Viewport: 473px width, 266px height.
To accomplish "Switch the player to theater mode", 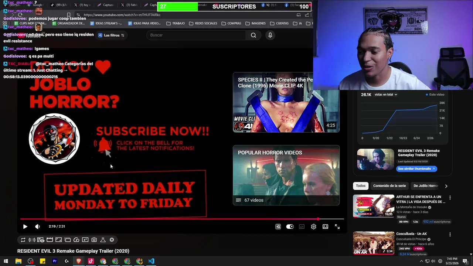I will click(325, 226).
